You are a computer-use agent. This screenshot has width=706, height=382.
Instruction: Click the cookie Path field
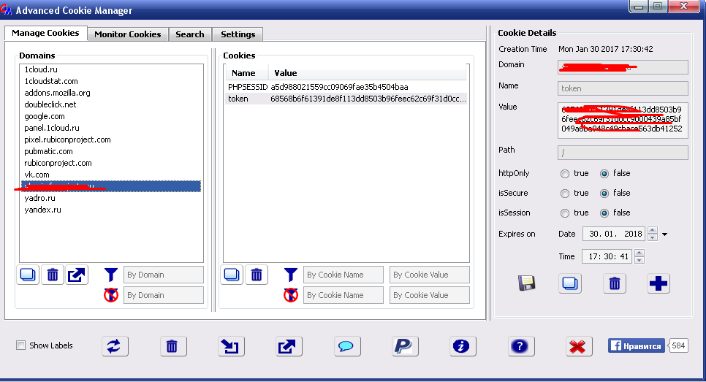coord(623,153)
